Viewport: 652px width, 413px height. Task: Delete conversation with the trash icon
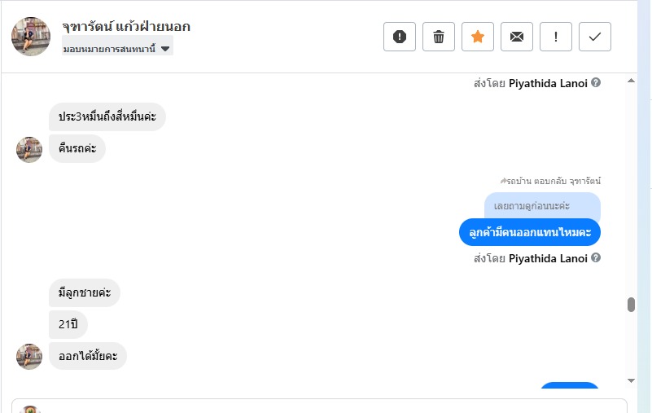(439, 37)
